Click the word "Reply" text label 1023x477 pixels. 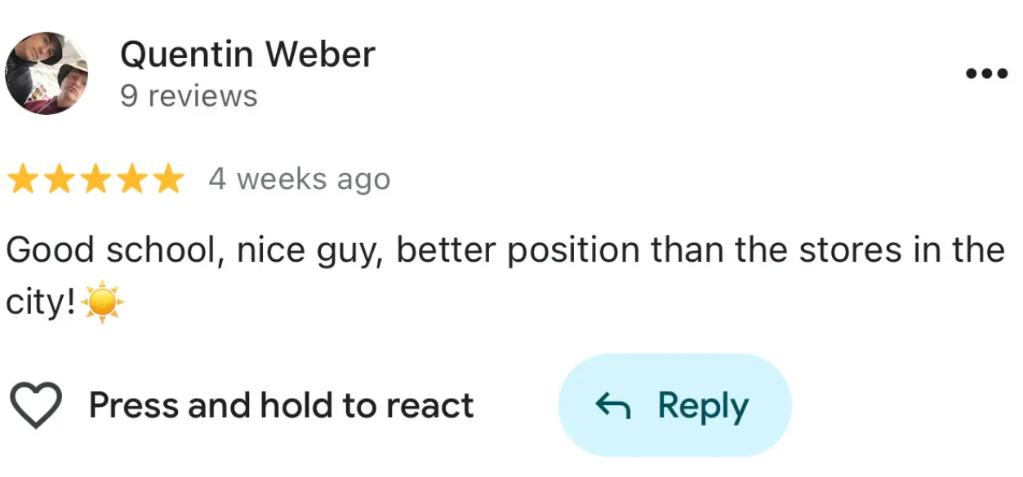(703, 405)
